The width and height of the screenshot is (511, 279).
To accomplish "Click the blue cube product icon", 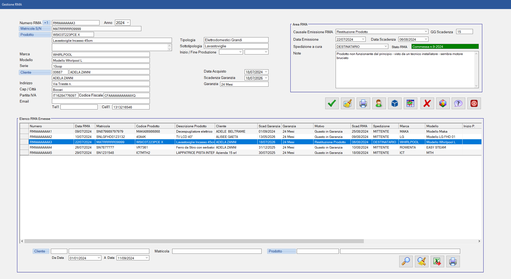I will (394, 103).
